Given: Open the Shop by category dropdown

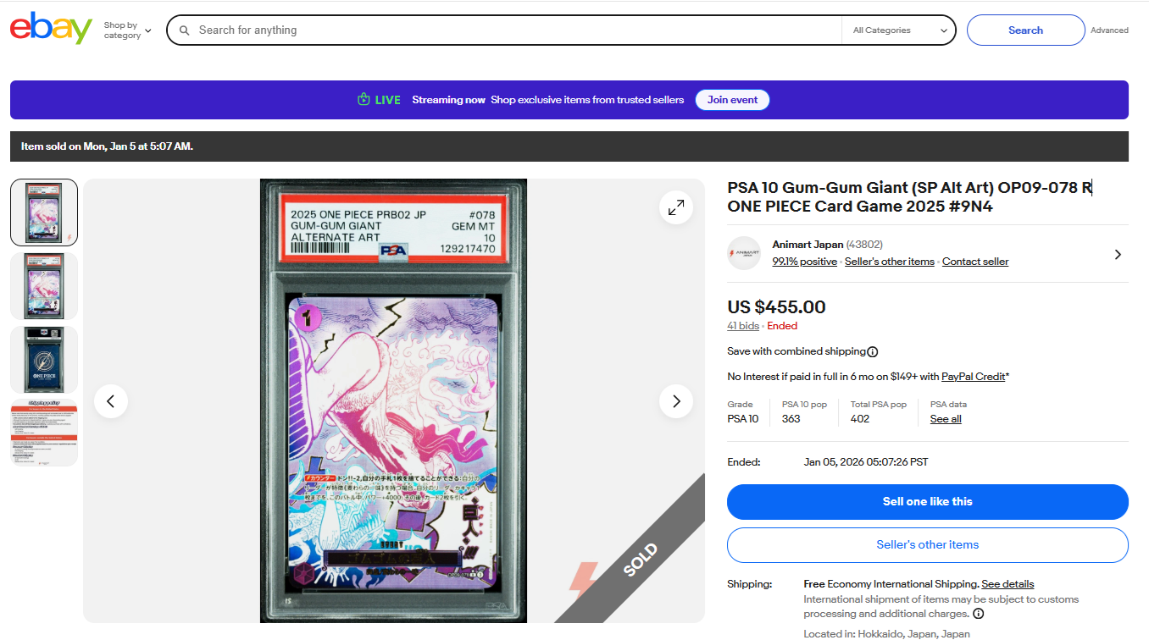Looking at the screenshot, I should click(x=127, y=30).
